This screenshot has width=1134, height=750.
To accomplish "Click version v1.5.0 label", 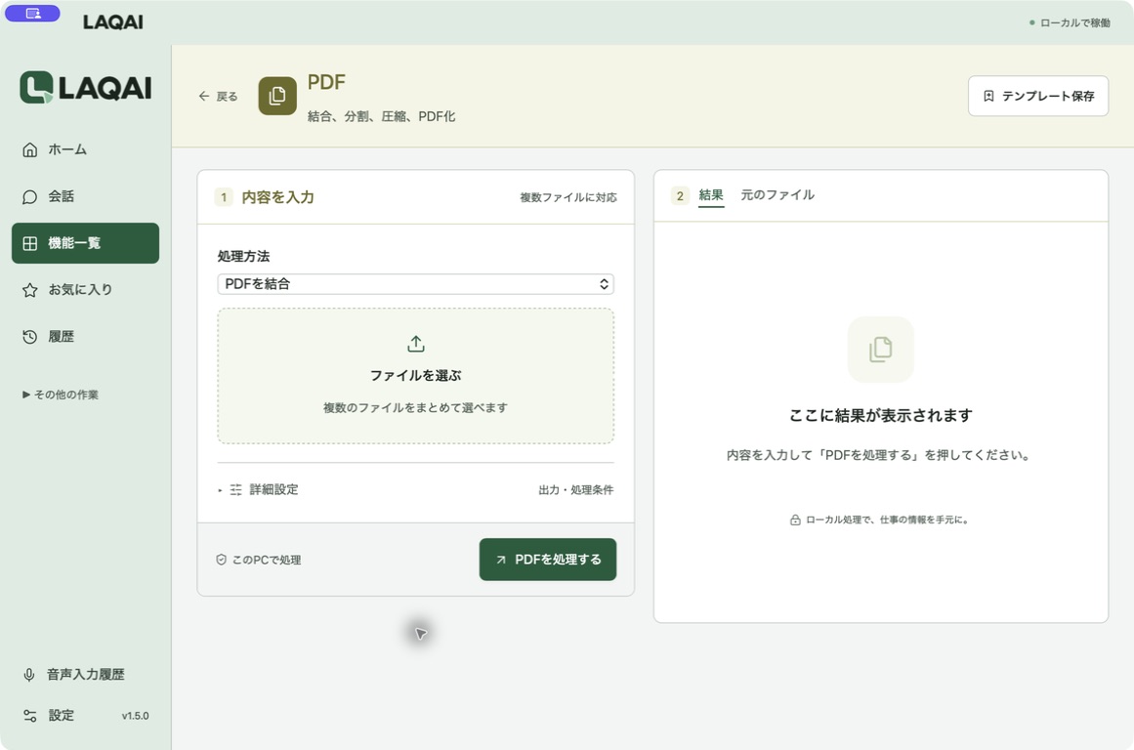I will click(x=135, y=716).
